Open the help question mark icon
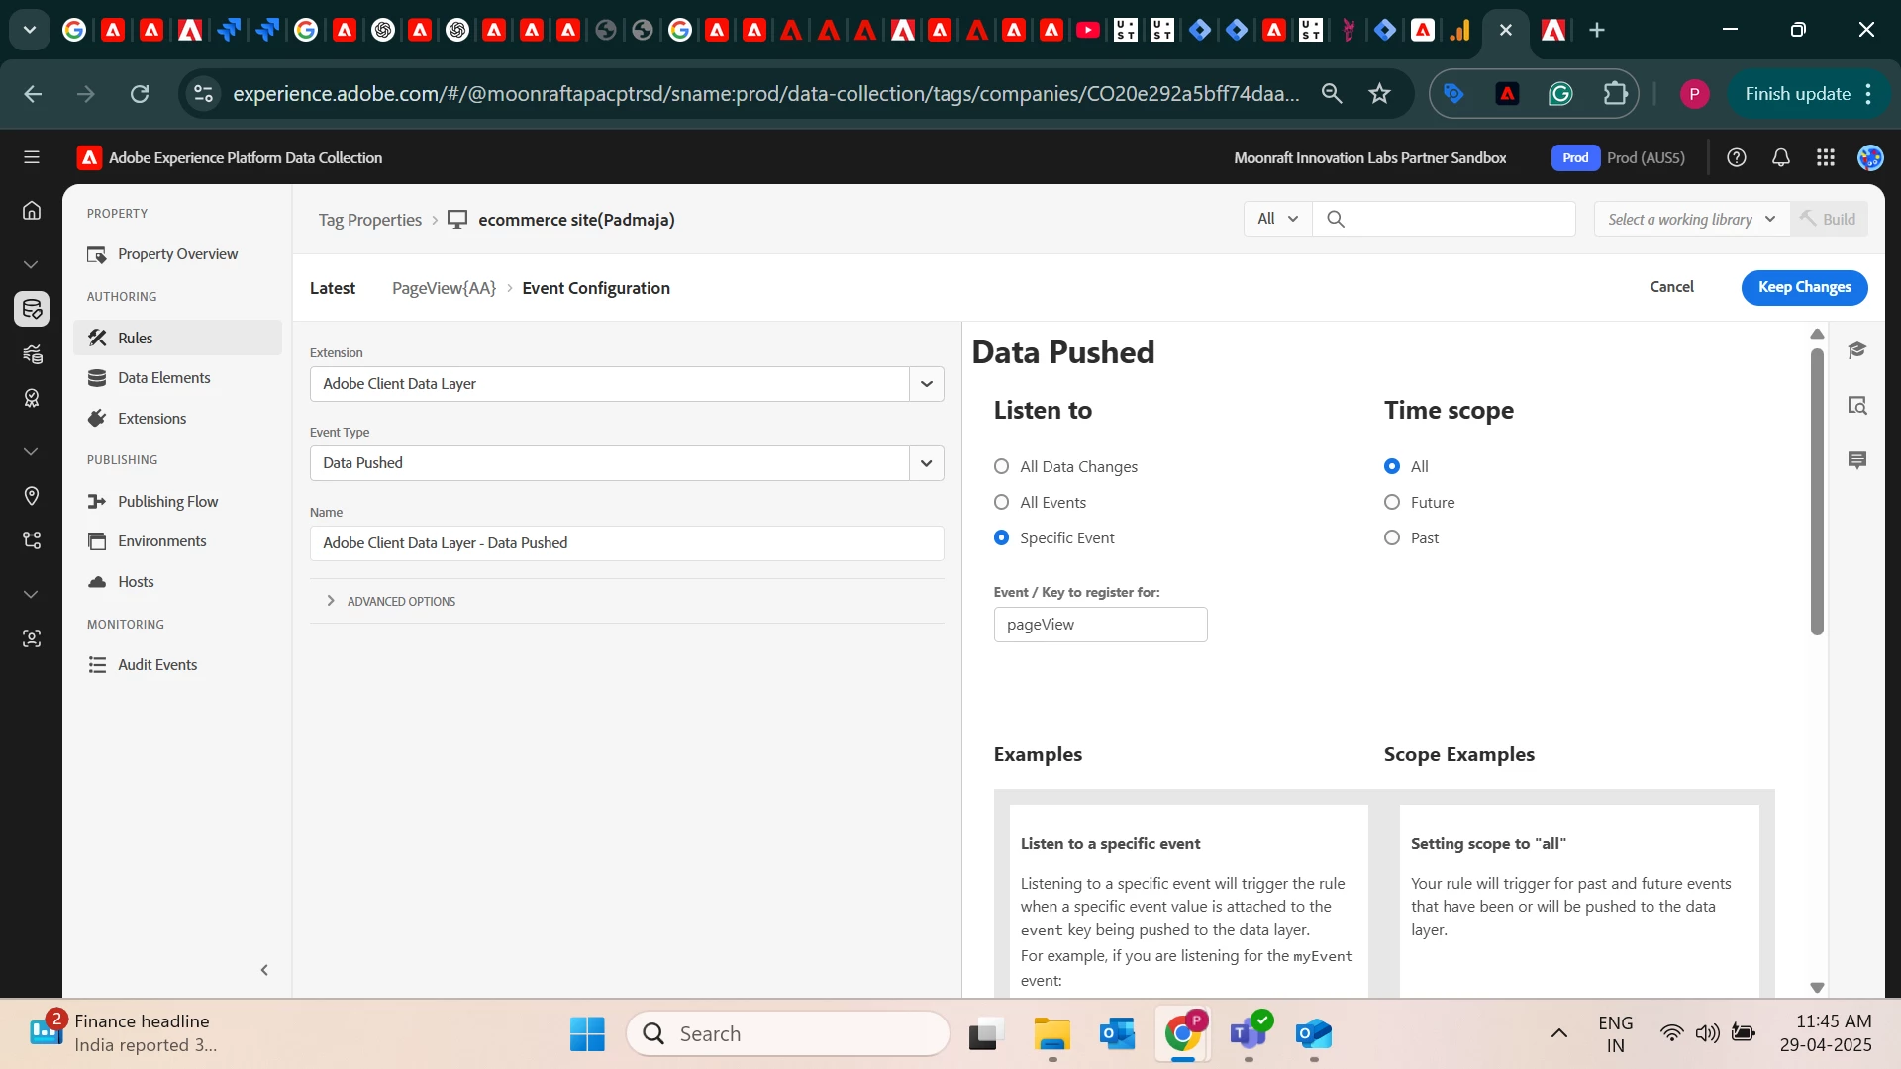The height and width of the screenshot is (1069, 1901). (1736, 157)
